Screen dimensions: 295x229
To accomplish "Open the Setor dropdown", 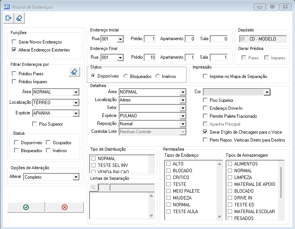I will tap(183, 108).
